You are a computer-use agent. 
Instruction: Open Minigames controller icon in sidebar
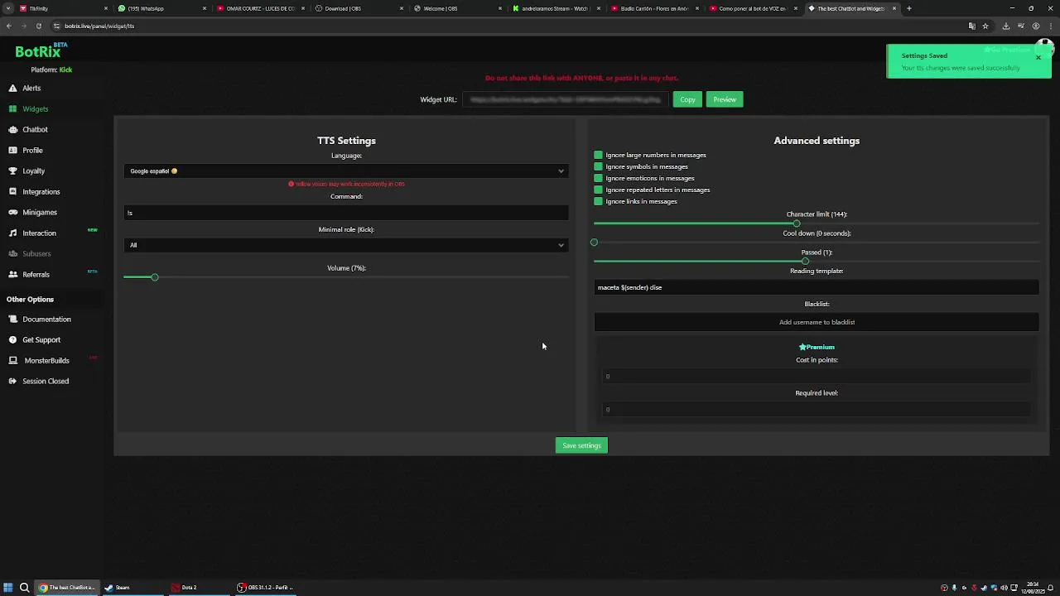pos(13,212)
